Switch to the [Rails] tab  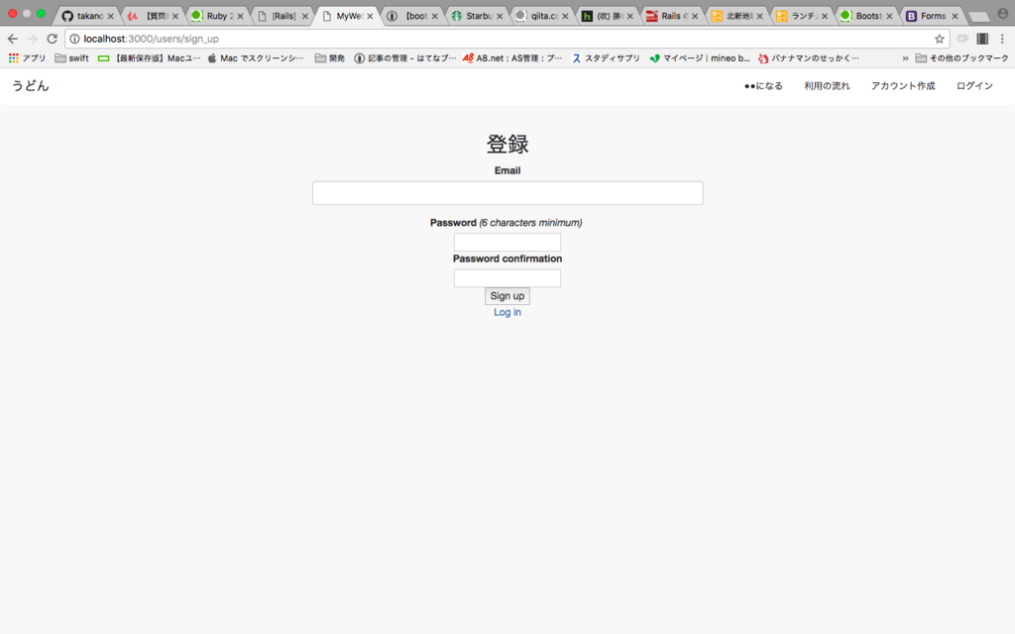pyautogui.click(x=282, y=16)
